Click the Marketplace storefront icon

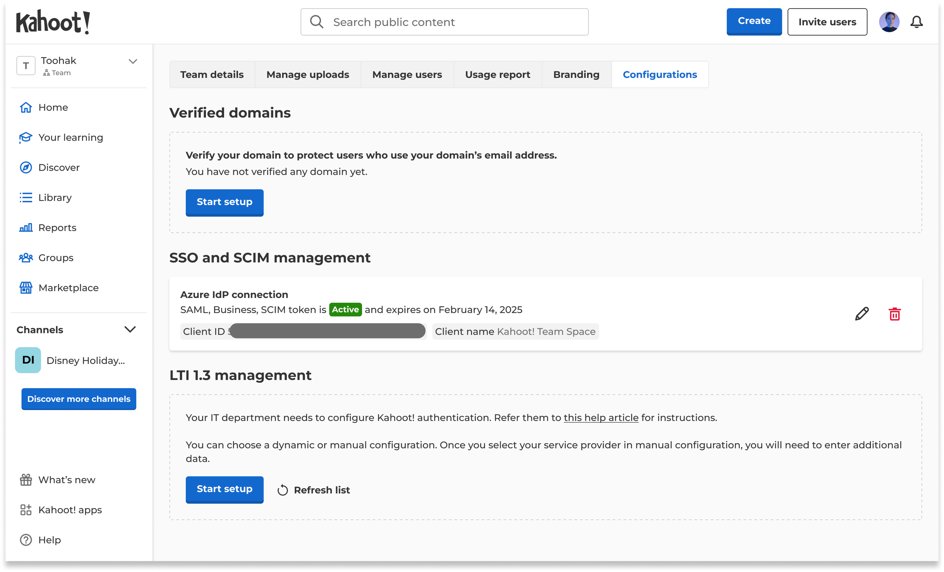pyautogui.click(x=26, y=287)
